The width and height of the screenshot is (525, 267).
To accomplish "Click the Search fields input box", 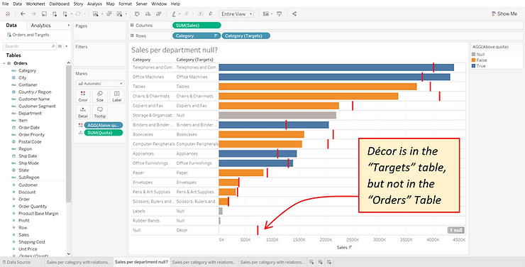I will click(x=30, y=46).
